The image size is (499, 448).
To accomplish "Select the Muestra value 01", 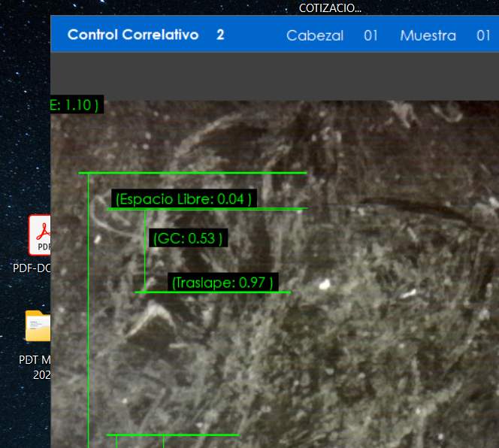I will (483, 35).
